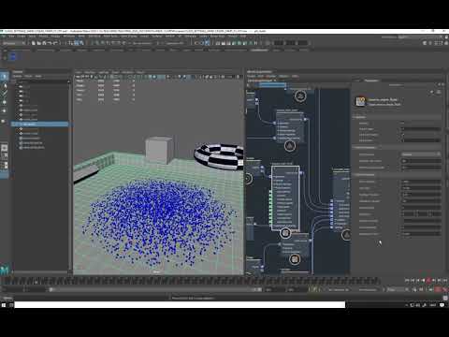Click the red play-forward playback button

428,281
